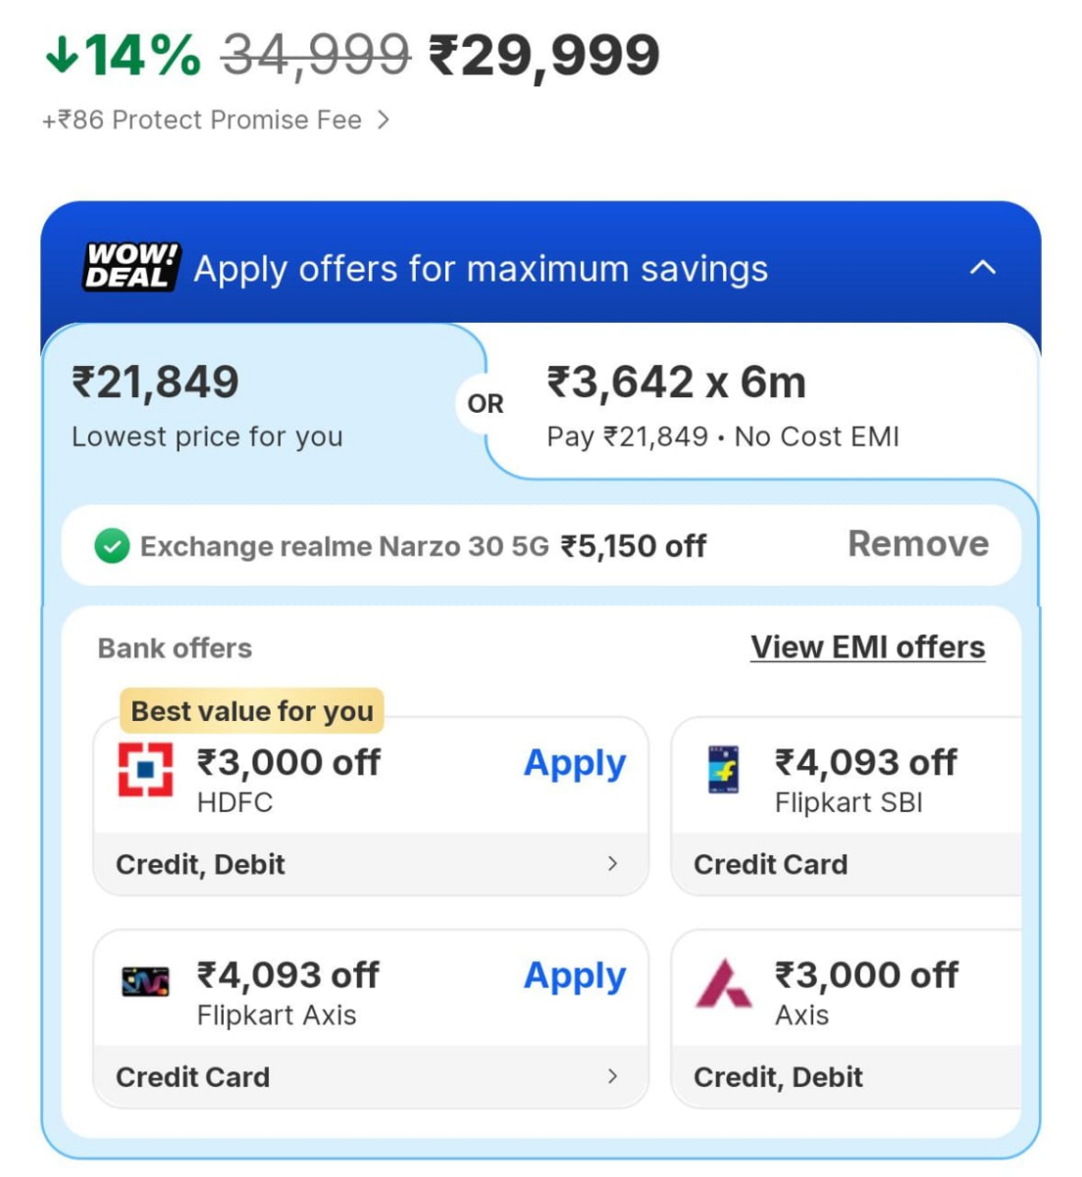This screenshot has width=1082, height=1177.
Task: Click the WOW! DEAL badge icon
Action: pos(130,267)
